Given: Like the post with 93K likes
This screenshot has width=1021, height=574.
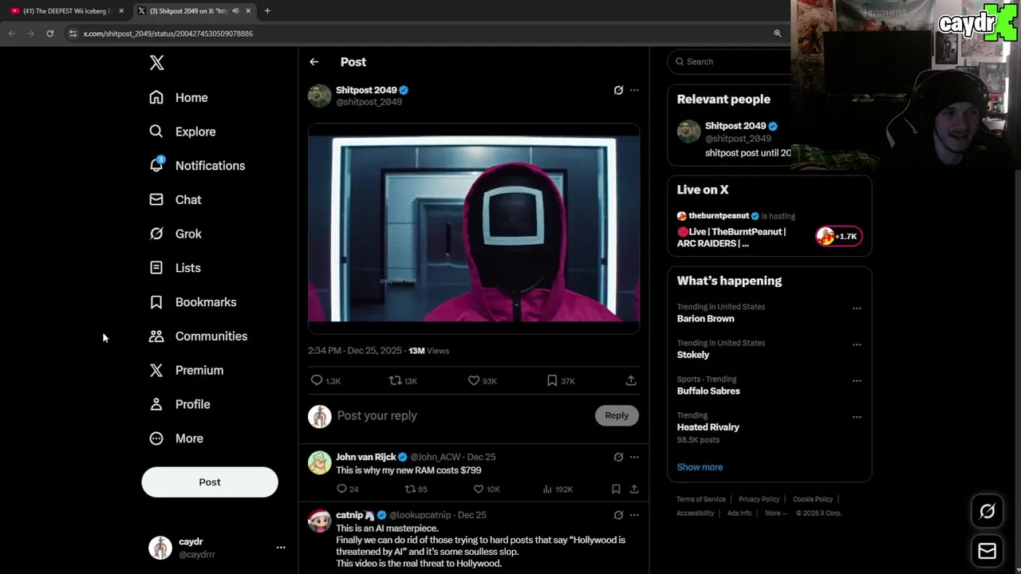Looking at the screenshot, I should (473, 380).
